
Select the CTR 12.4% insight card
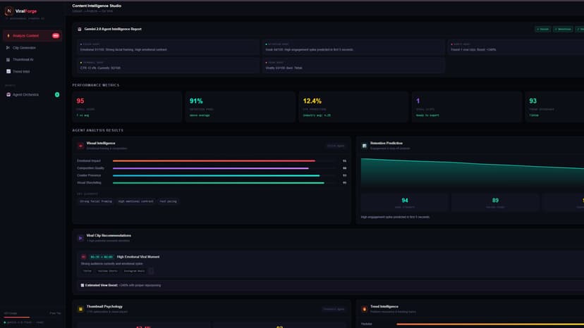pyautogui.click(x=168, y=65)
